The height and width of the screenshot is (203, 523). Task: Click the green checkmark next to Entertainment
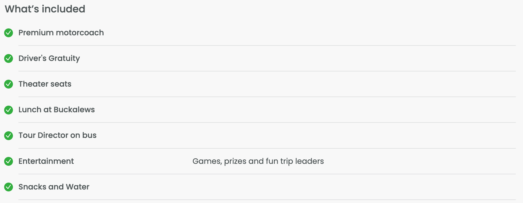coord(9,161)
